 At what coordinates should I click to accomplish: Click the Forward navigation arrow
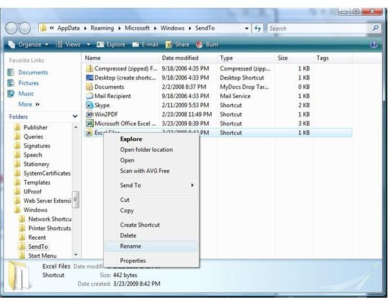(x=25, y=28)
